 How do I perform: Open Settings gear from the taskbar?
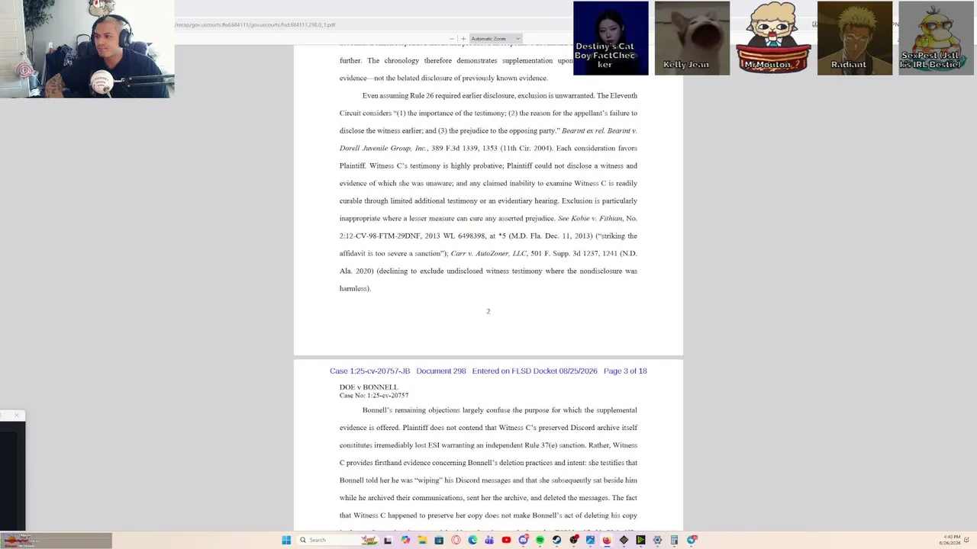click(657, 540)
